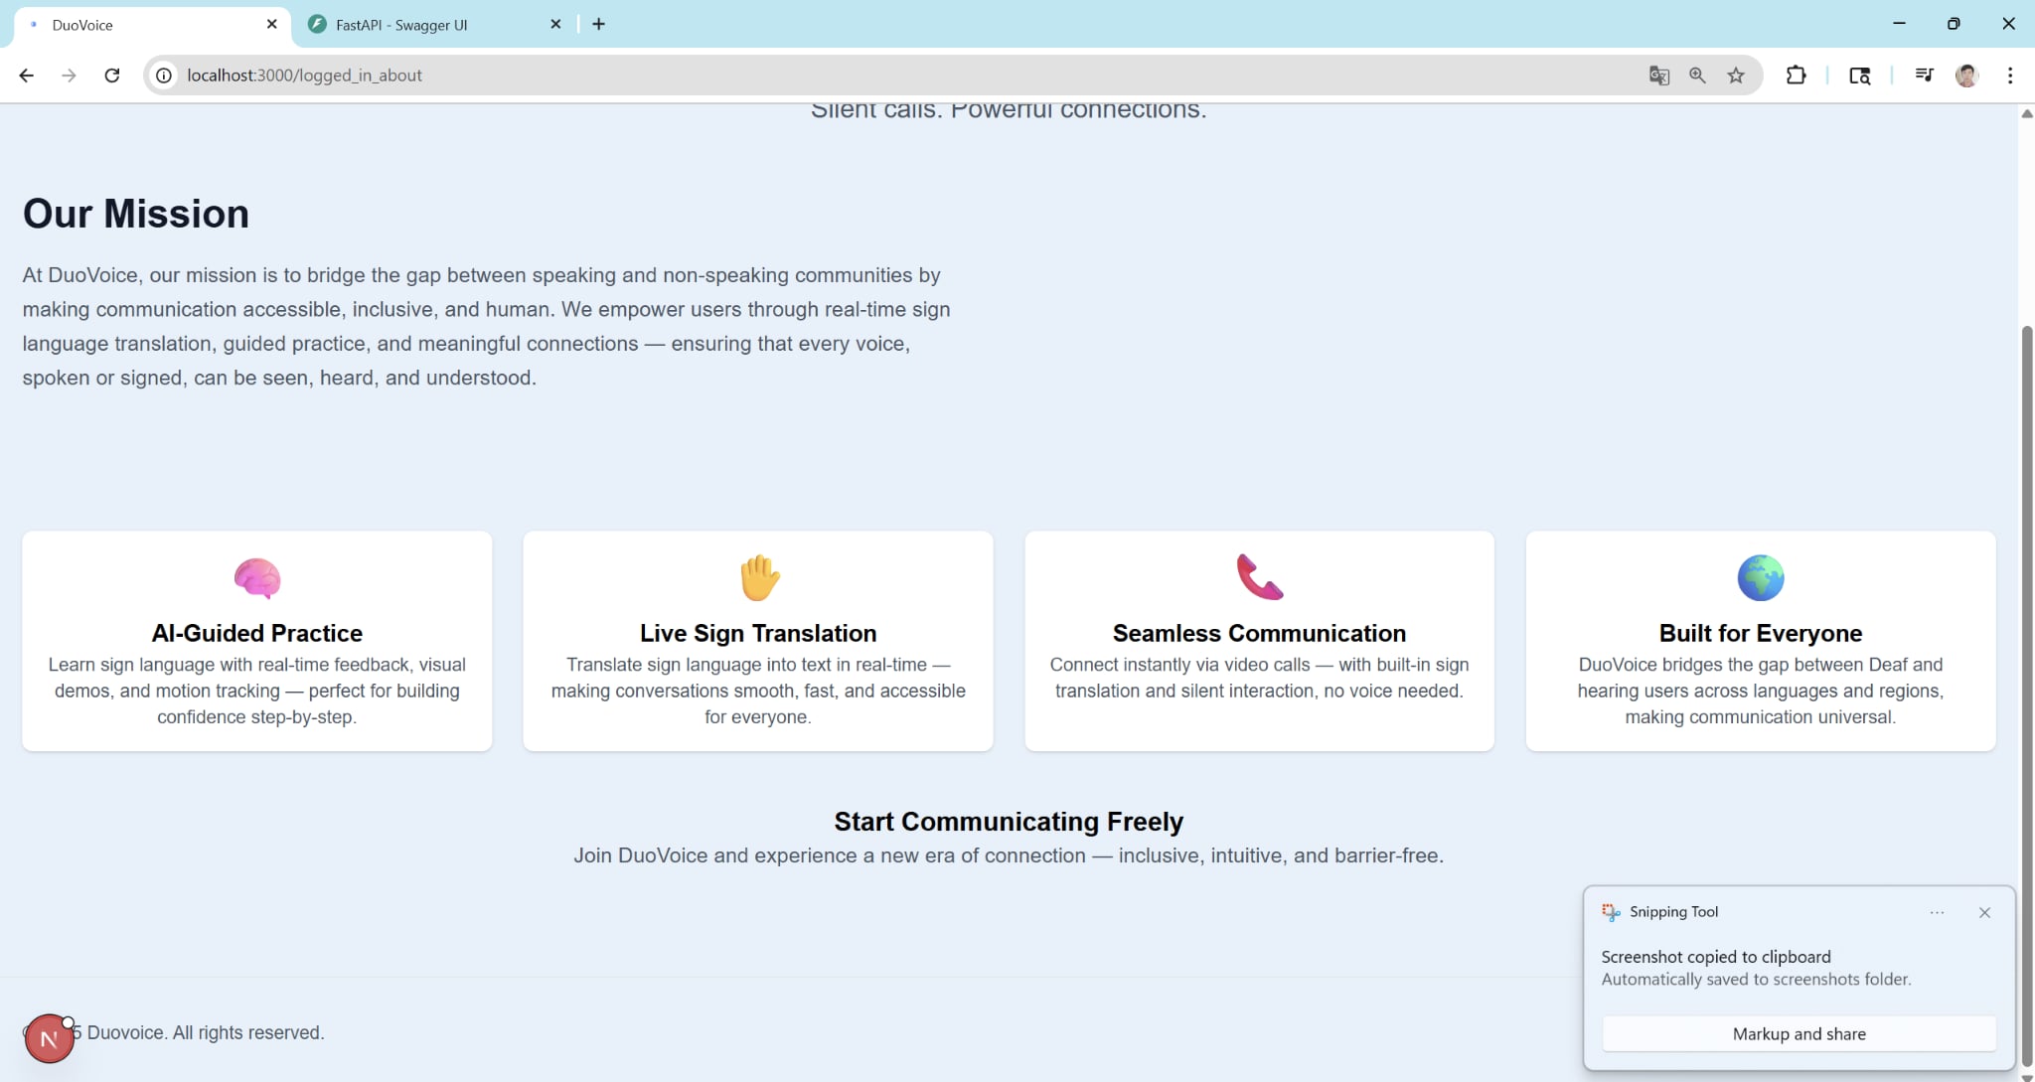Click the zoom magnifier icon in address bar
Screen dimensions: 2035x1082
pos(1697,76)
